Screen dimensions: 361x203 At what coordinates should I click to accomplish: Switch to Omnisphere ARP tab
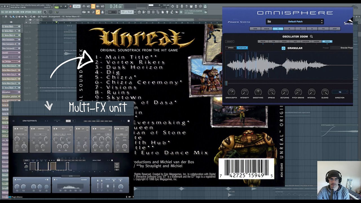pos(335,29)
